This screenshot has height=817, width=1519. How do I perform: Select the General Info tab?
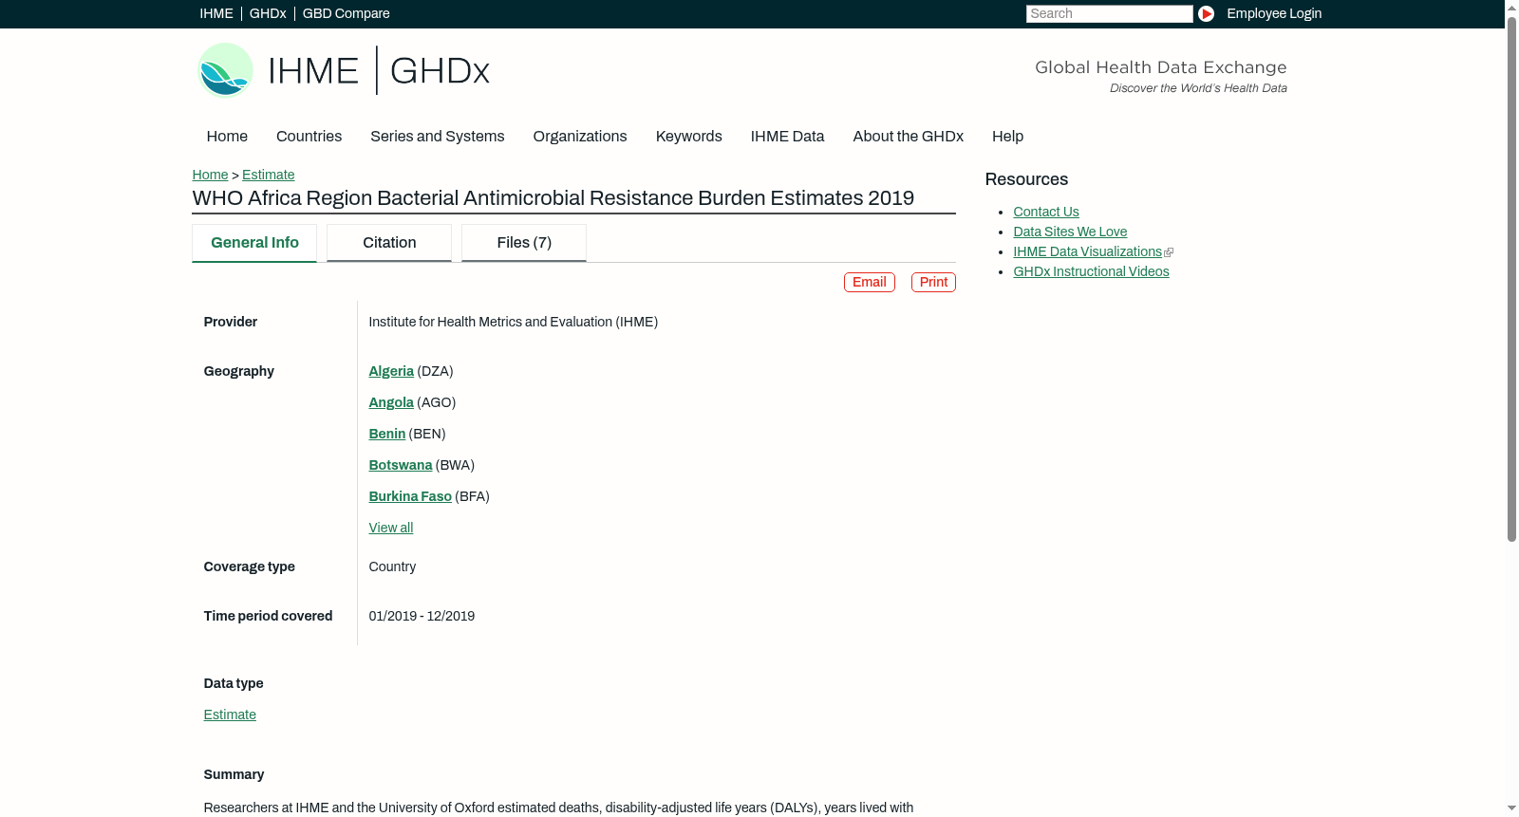click(254, 243)
